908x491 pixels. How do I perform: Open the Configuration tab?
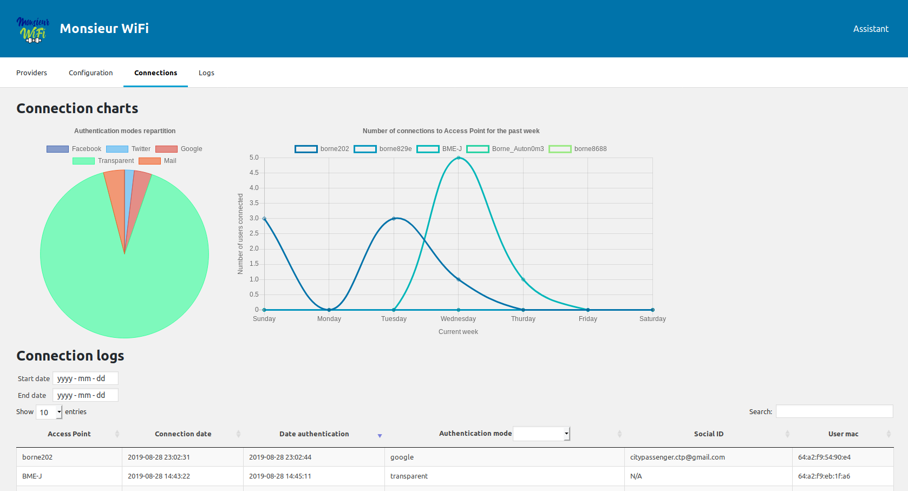pyautogui.click(x=90, y=73)
